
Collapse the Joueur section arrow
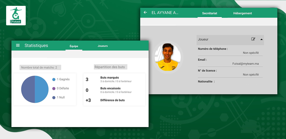261,39
